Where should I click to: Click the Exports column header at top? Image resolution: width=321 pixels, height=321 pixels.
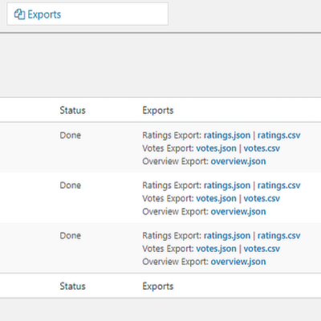tap(158, 110)
